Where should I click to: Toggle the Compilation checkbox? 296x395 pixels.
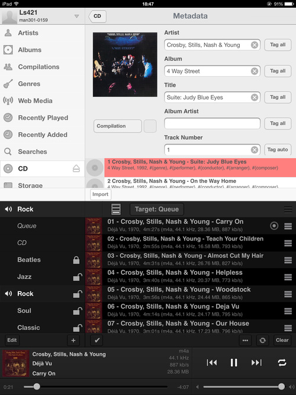[150, 126]
